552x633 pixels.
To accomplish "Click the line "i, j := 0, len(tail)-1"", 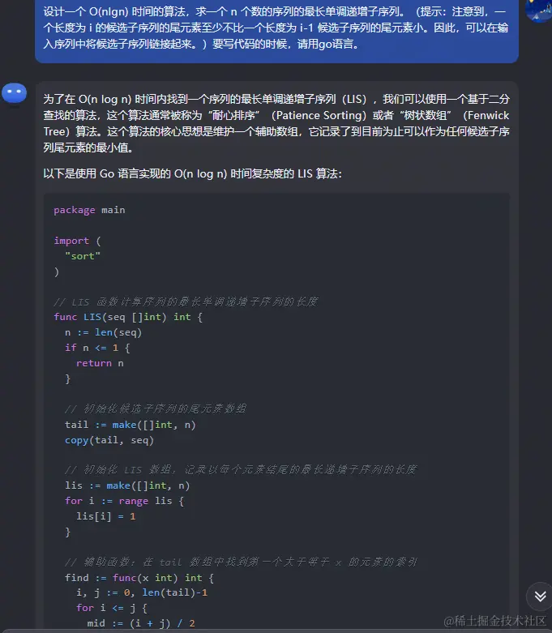I will [142, 592].
